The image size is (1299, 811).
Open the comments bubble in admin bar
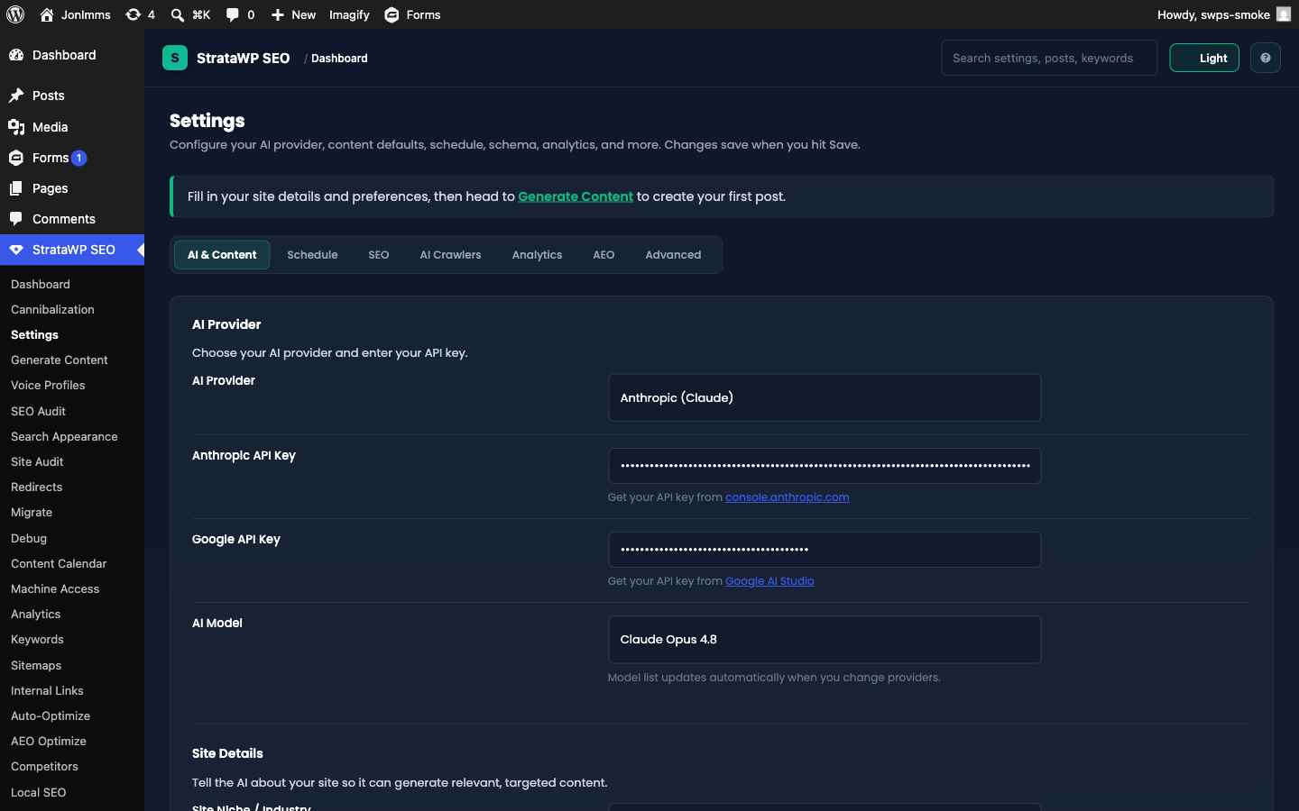233,14
